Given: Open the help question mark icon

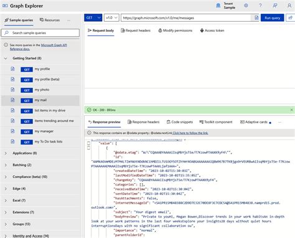Looking at the screenshot, I should tap(260, 6).
